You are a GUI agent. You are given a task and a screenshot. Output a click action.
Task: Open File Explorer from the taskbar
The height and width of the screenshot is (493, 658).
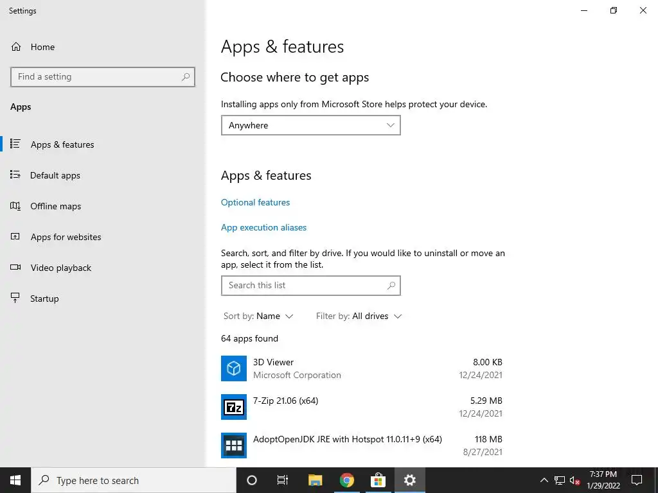pos(315,480)
